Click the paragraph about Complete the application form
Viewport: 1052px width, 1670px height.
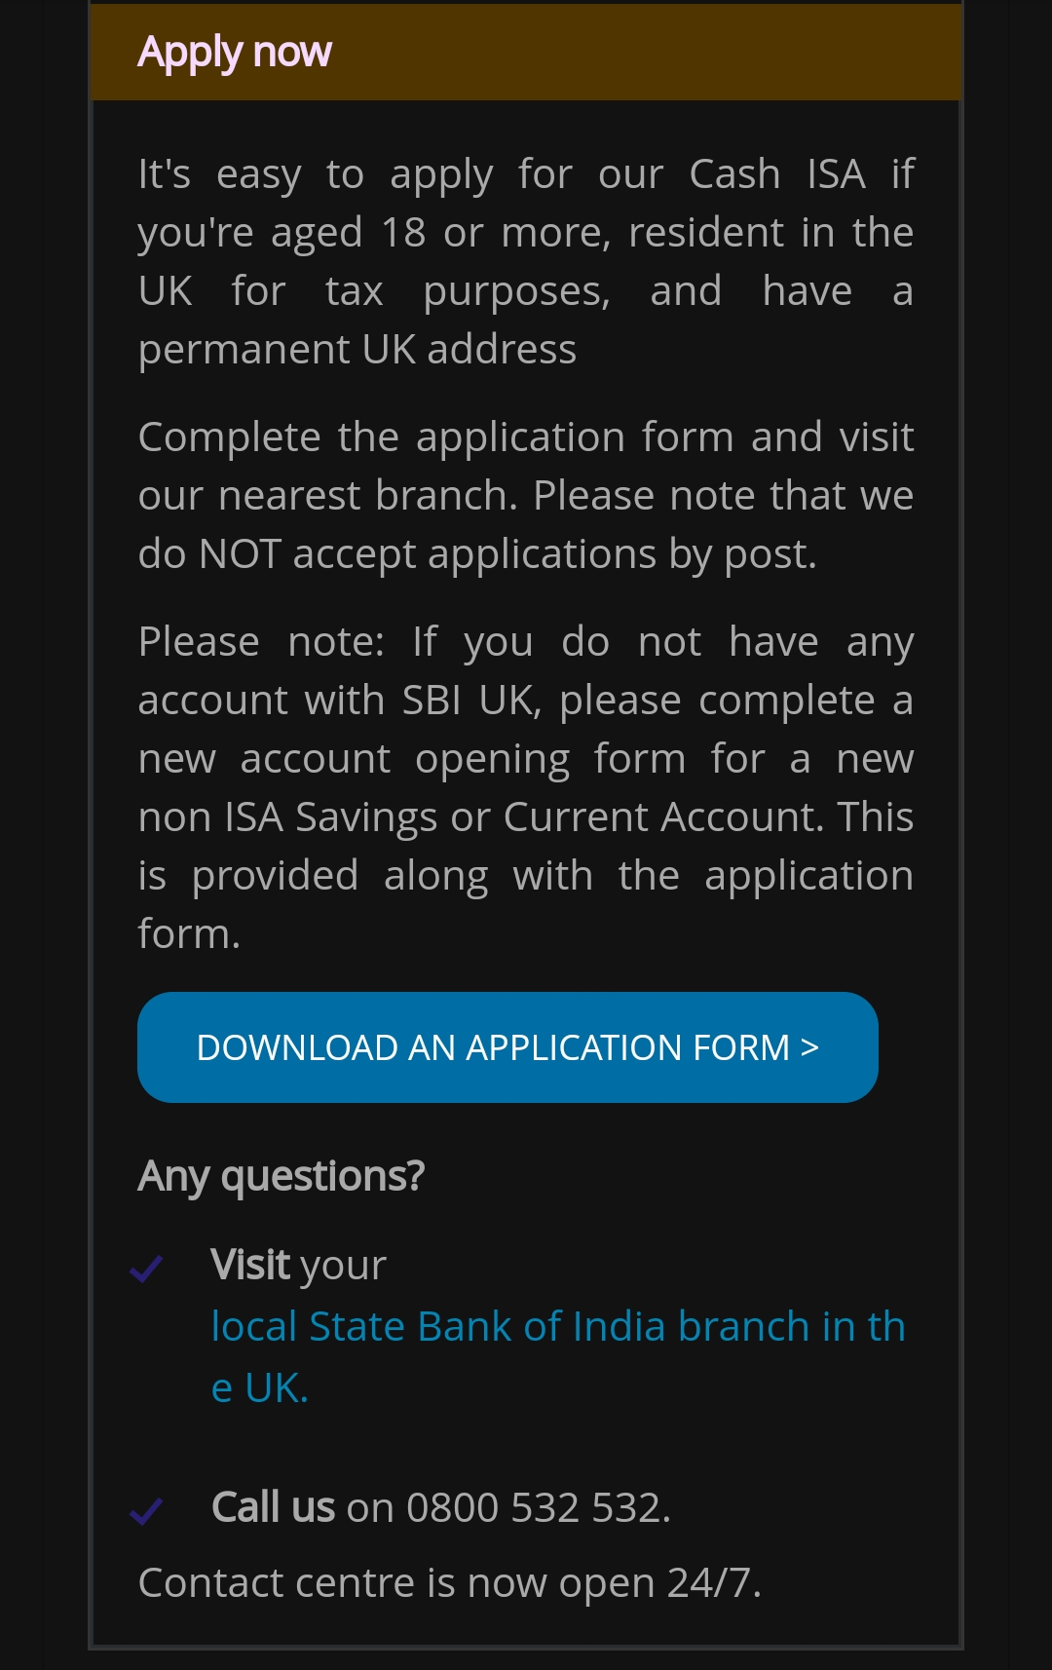click(526, 495)
